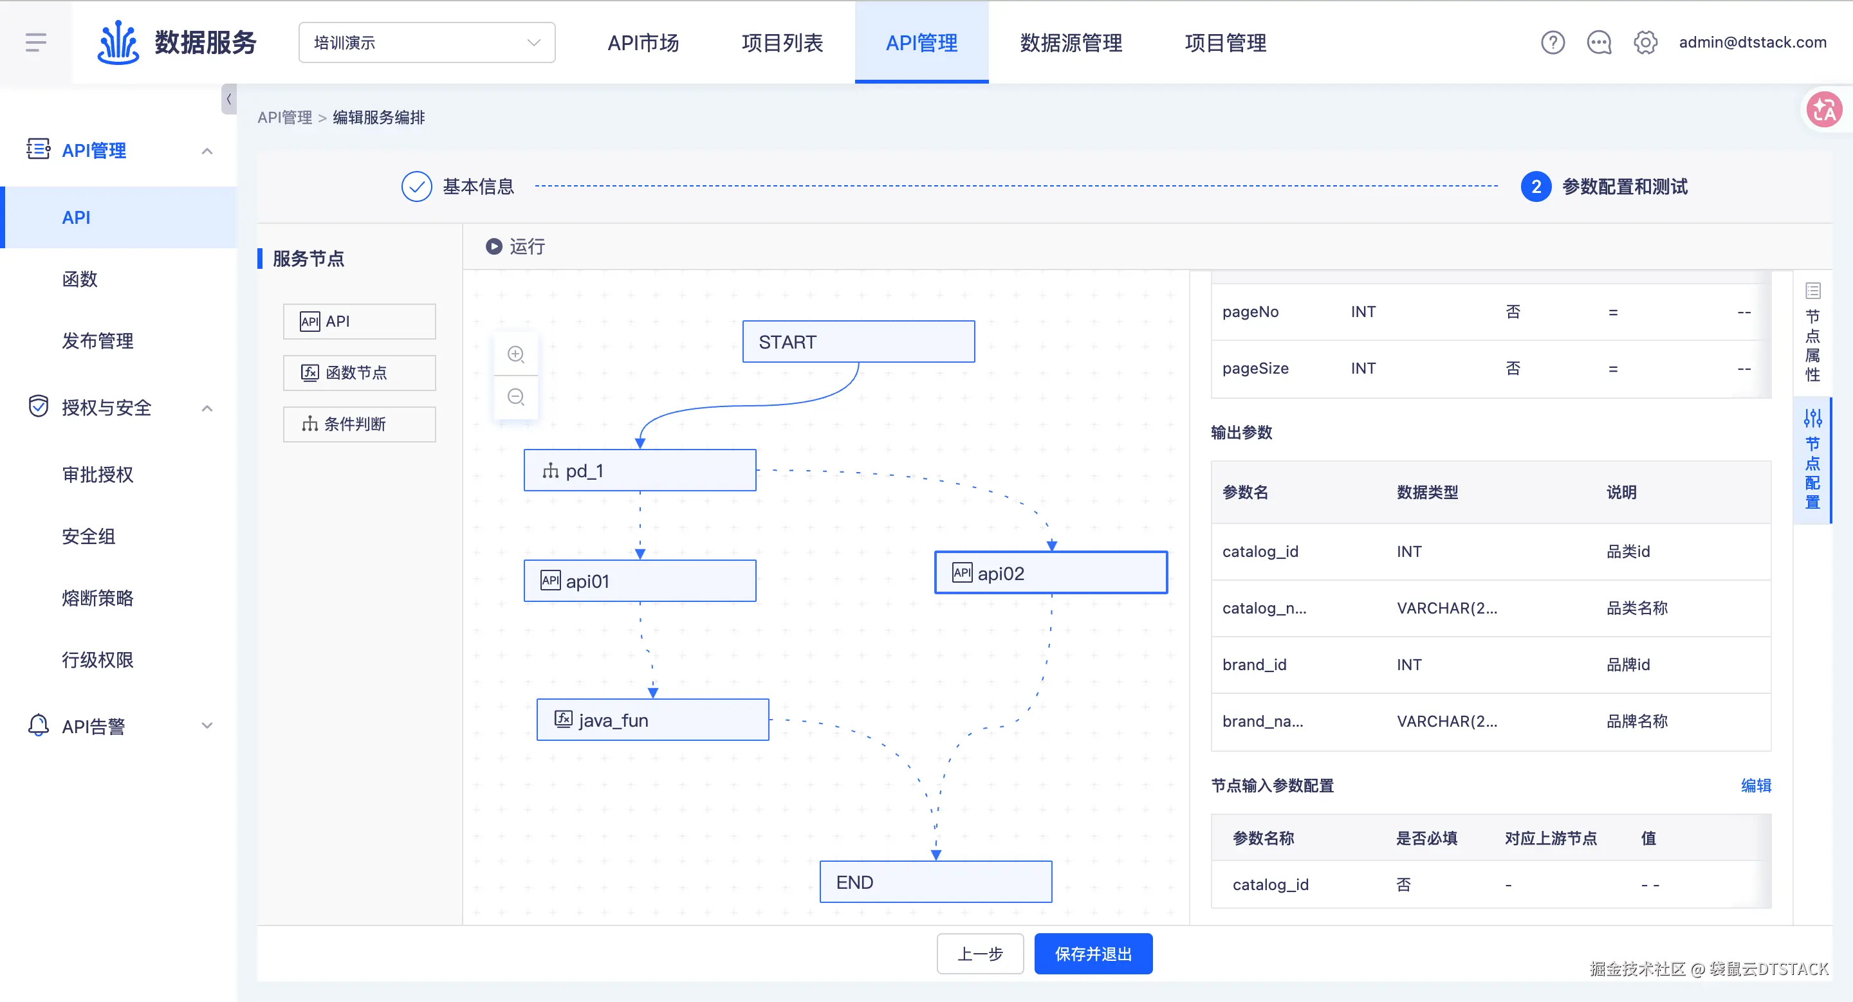Click the hamburger menu icon
1853x1002 pixels.
pyautogui.click(x=35, y=42)
